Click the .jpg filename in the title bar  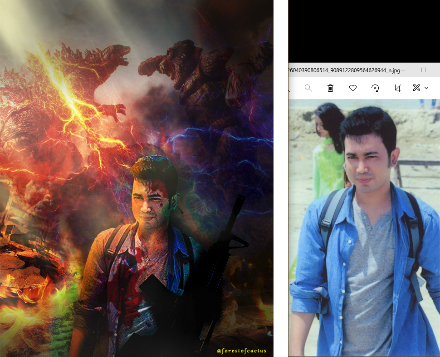click(342, 70)
